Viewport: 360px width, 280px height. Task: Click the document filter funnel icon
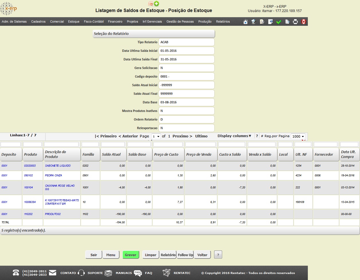(x=262, y=22)
